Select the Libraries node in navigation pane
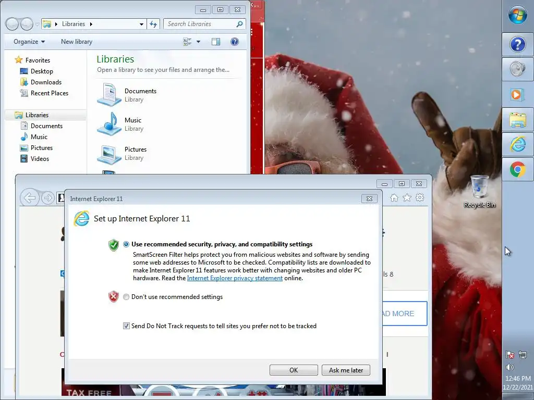Screen dimensions: 534x400 click(x=37, y=115)
